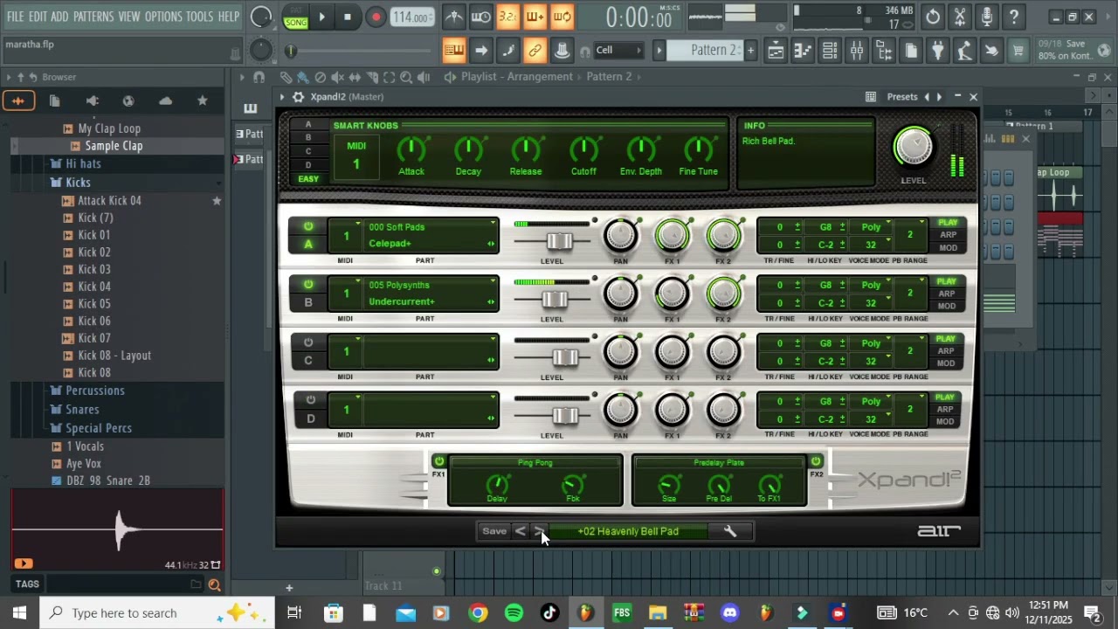Open Spotify from the Windows taskbar
The height and width of the screenshot is (629, 1118).
pyautogui.click(x=514, y=613)
